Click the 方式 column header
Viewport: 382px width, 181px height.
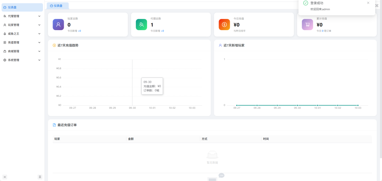pos(204,139)
